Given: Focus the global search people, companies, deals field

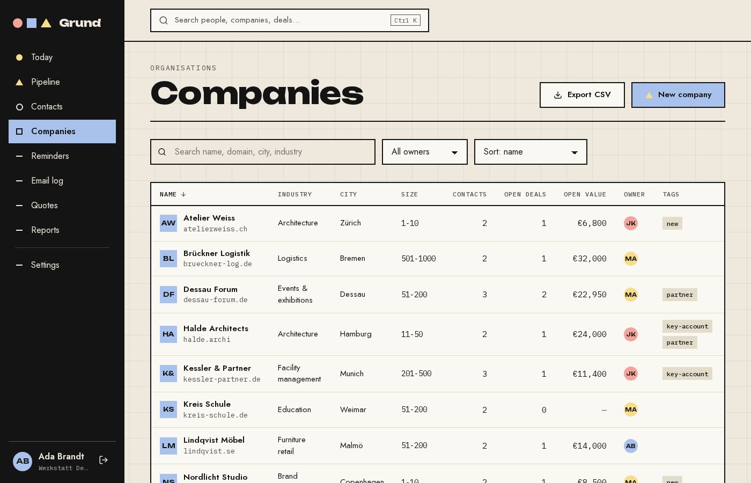Looking at the screenshot, I should (x=290, y=20).
